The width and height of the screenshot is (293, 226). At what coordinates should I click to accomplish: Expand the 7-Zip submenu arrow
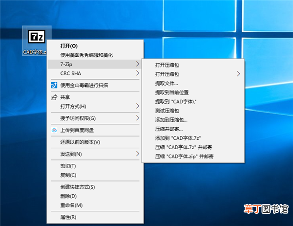click(x=138, y=64)
